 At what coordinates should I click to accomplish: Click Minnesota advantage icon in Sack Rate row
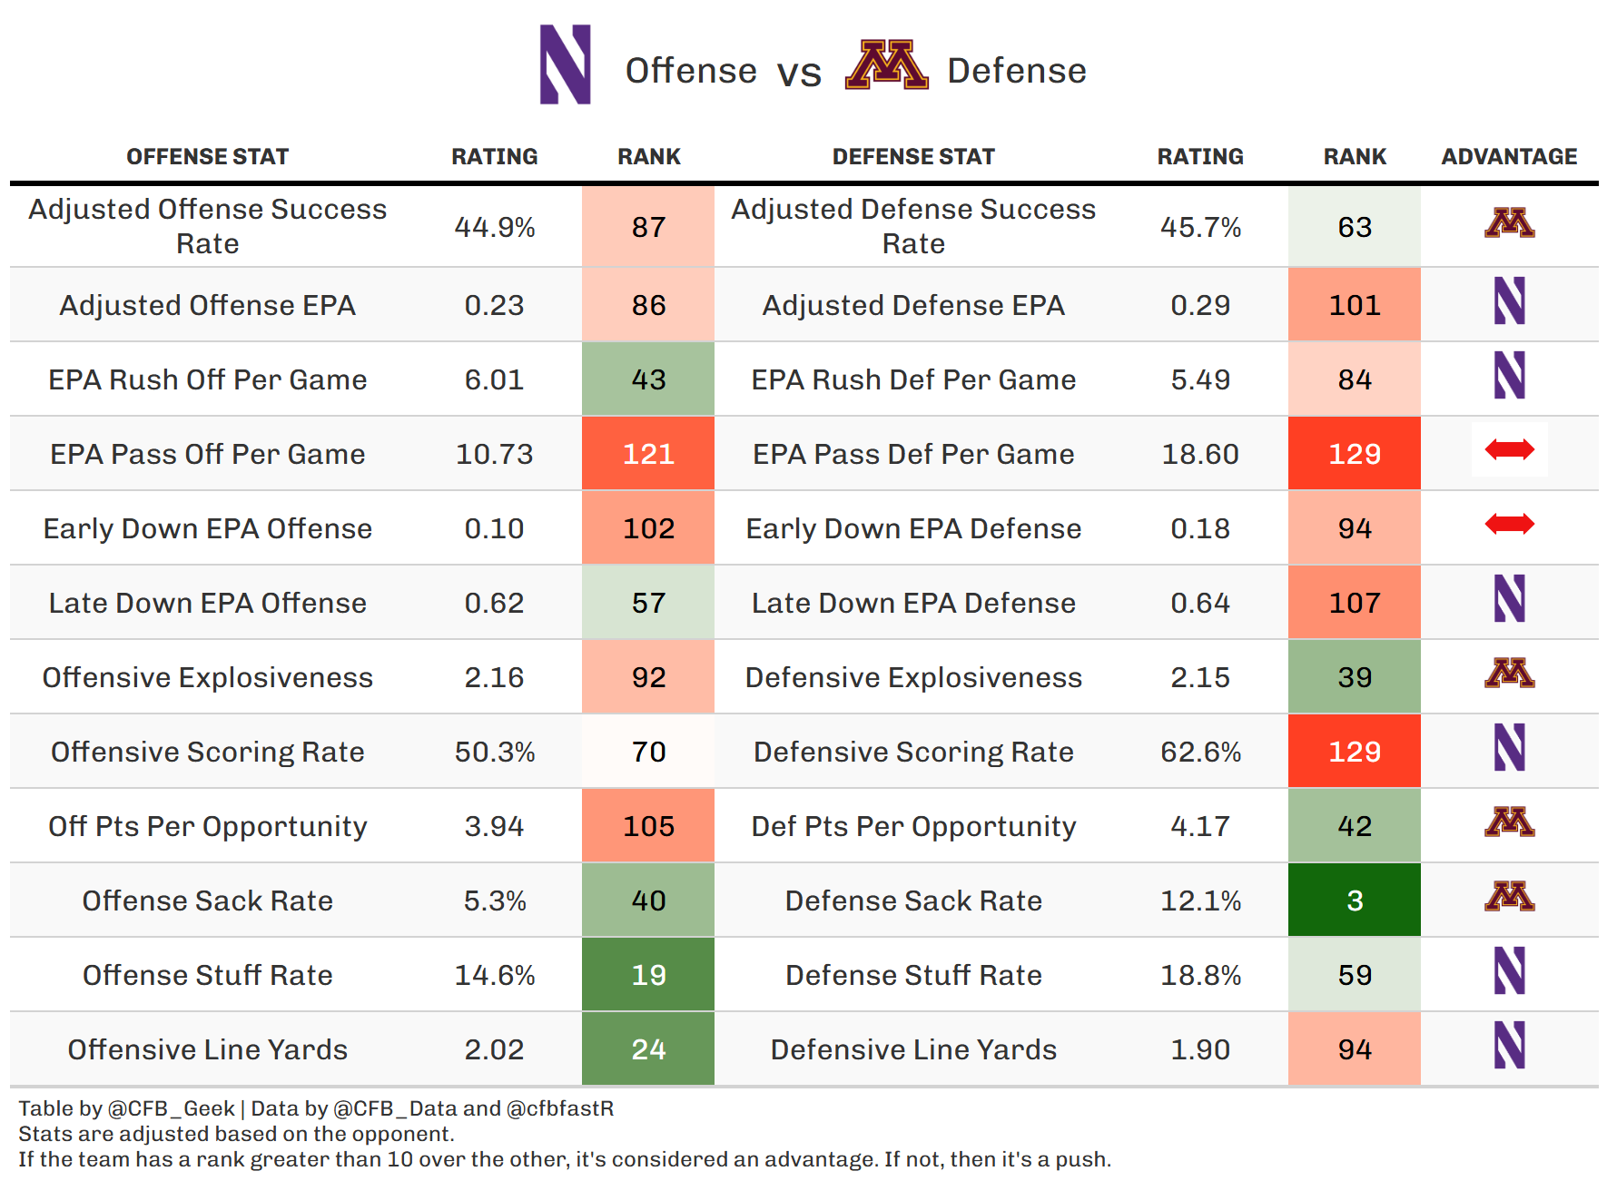[1509, 897]
